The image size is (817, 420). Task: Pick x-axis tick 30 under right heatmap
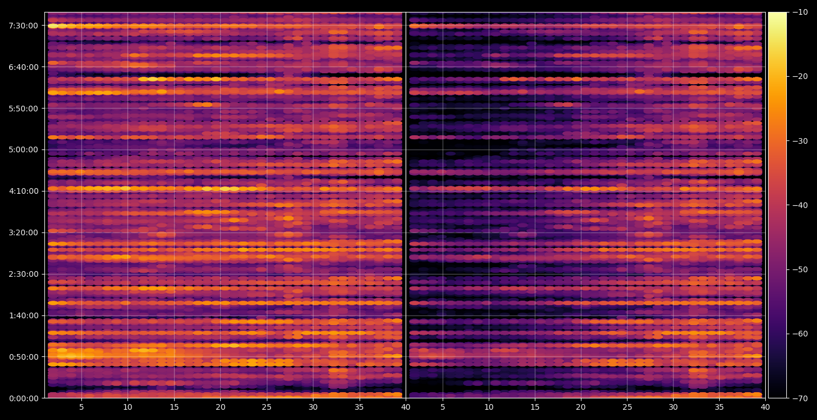coord(674,407)
